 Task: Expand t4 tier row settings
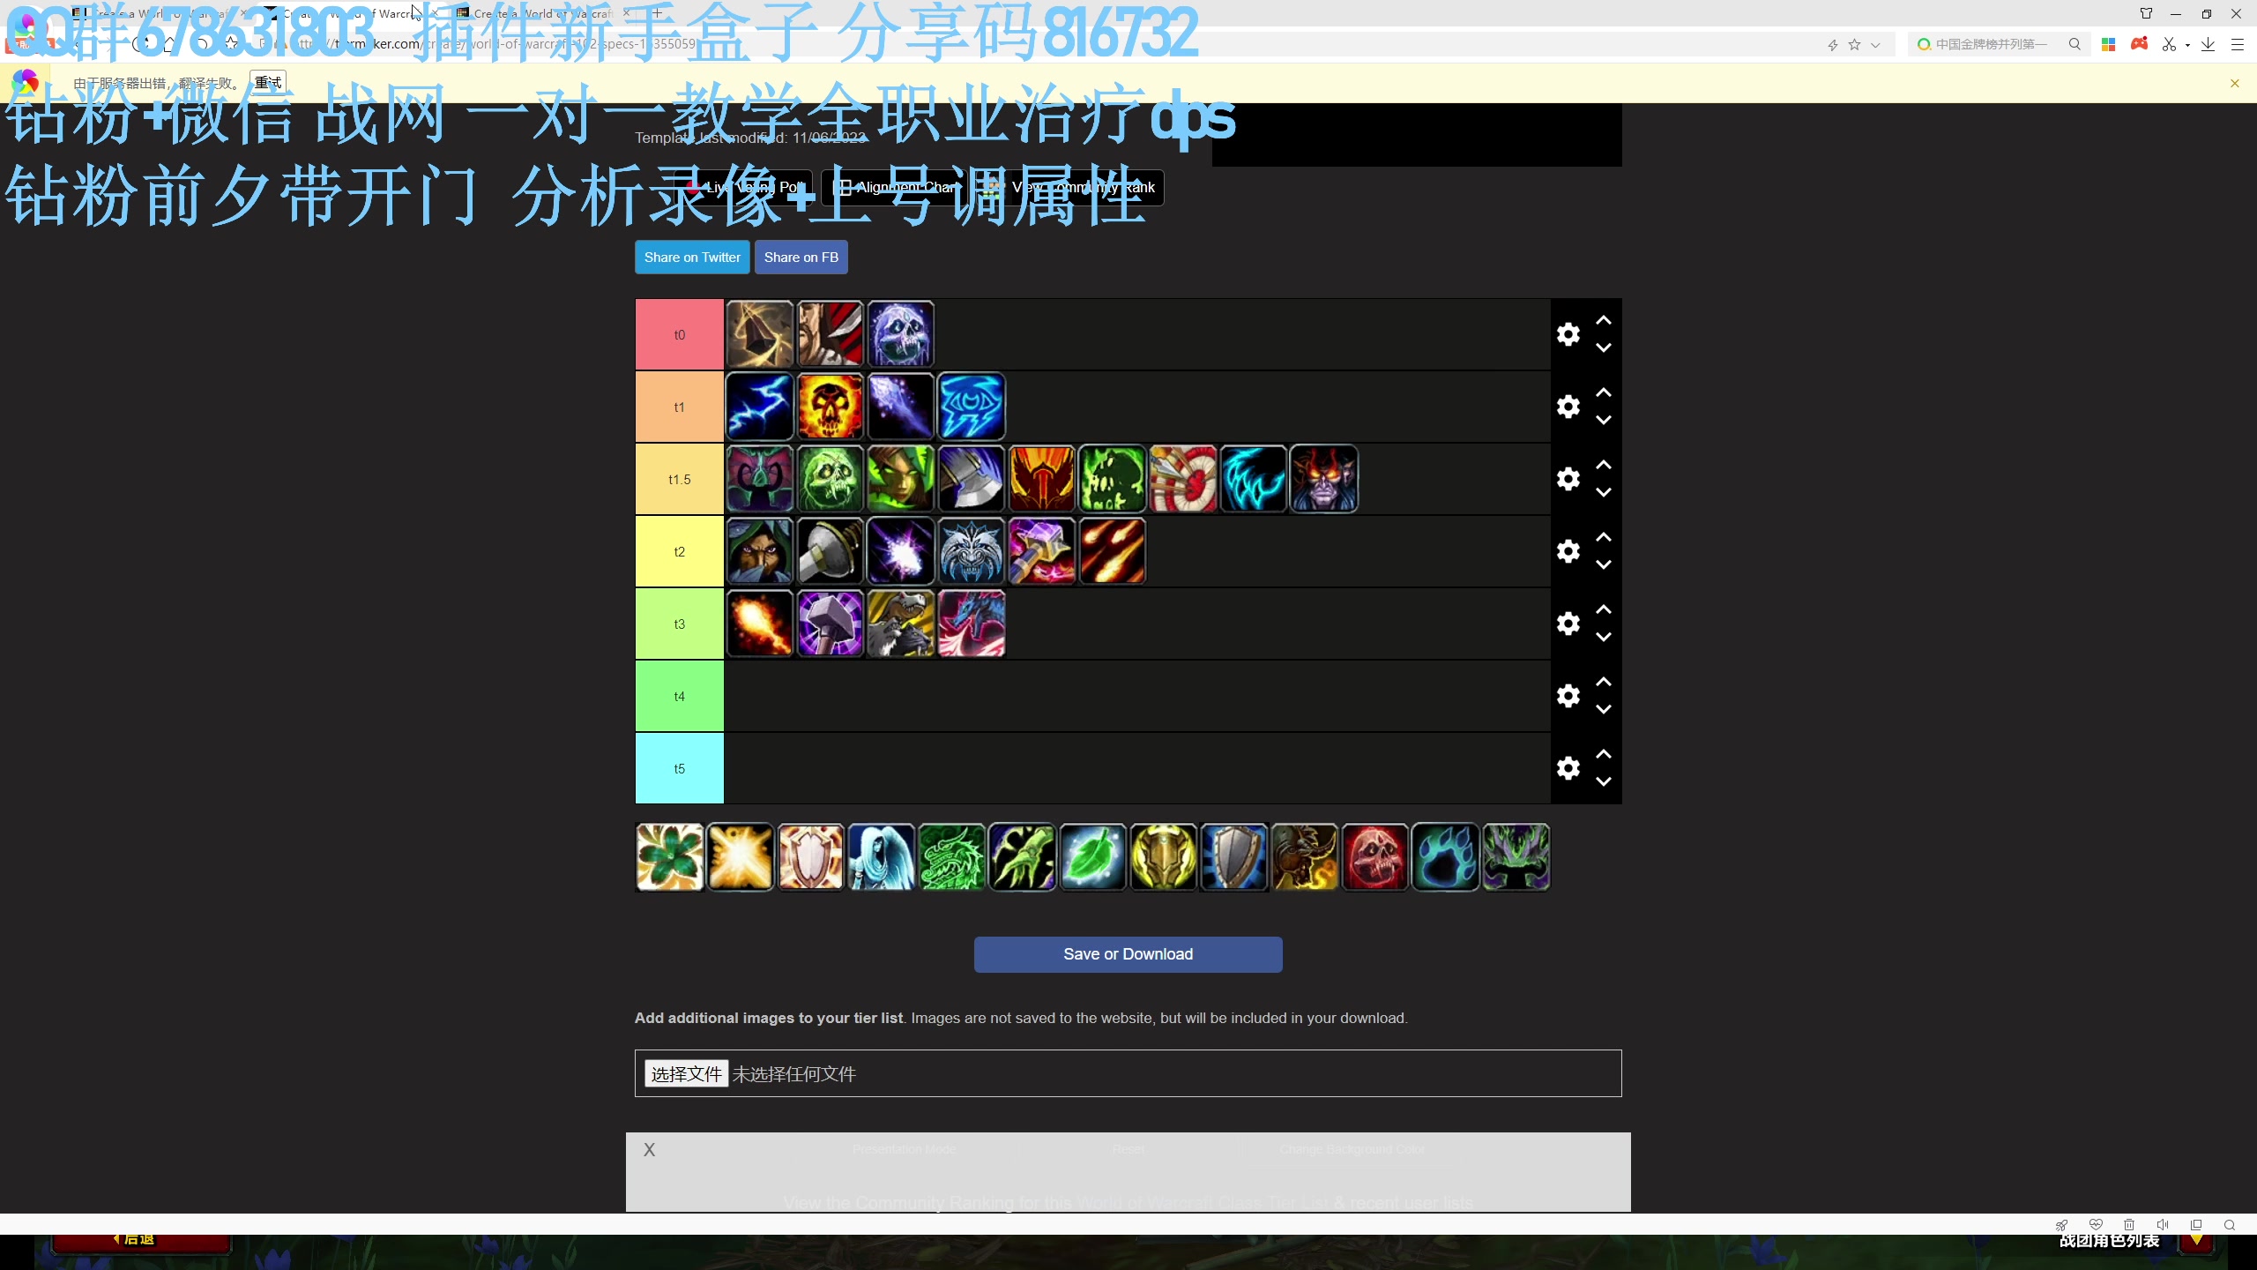1568,696
